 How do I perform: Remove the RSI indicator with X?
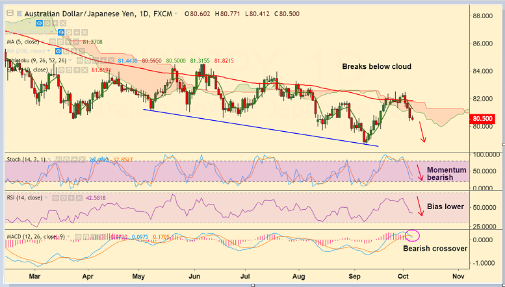(79, 198)
